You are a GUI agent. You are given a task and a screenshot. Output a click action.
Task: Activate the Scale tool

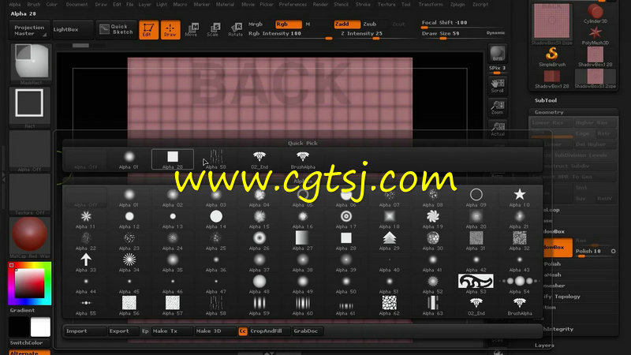(x=213, y=30)
